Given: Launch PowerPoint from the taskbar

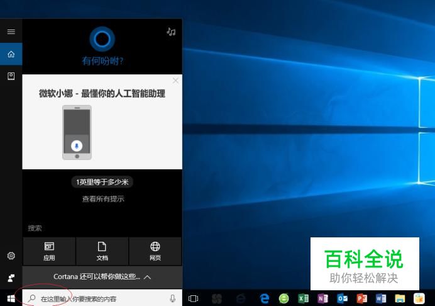Looking at the screenshot, I should tap(361, 299).
